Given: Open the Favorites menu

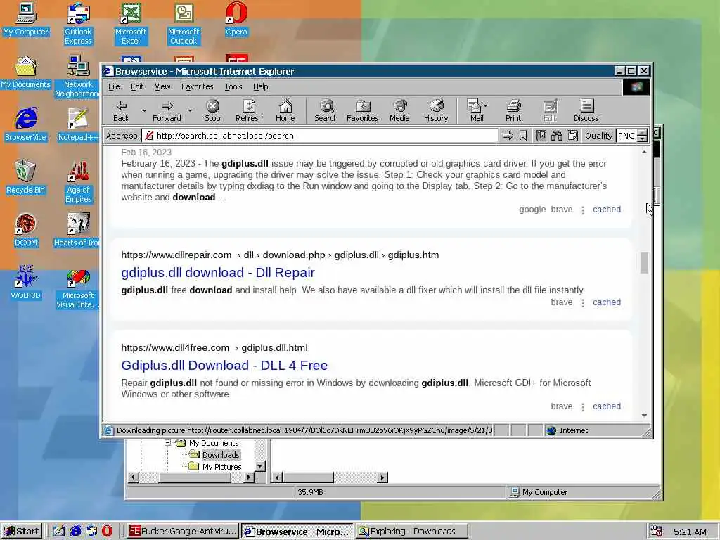Looking at the screenshot, I should (198, 86).
